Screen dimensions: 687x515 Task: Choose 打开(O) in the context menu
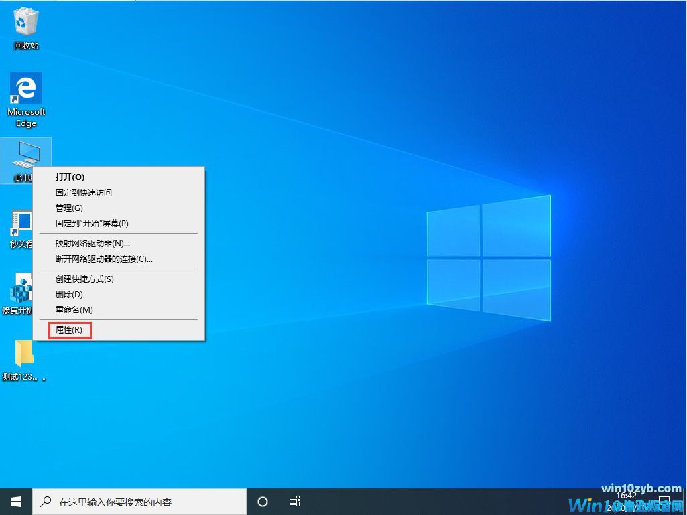coord(70,177)
